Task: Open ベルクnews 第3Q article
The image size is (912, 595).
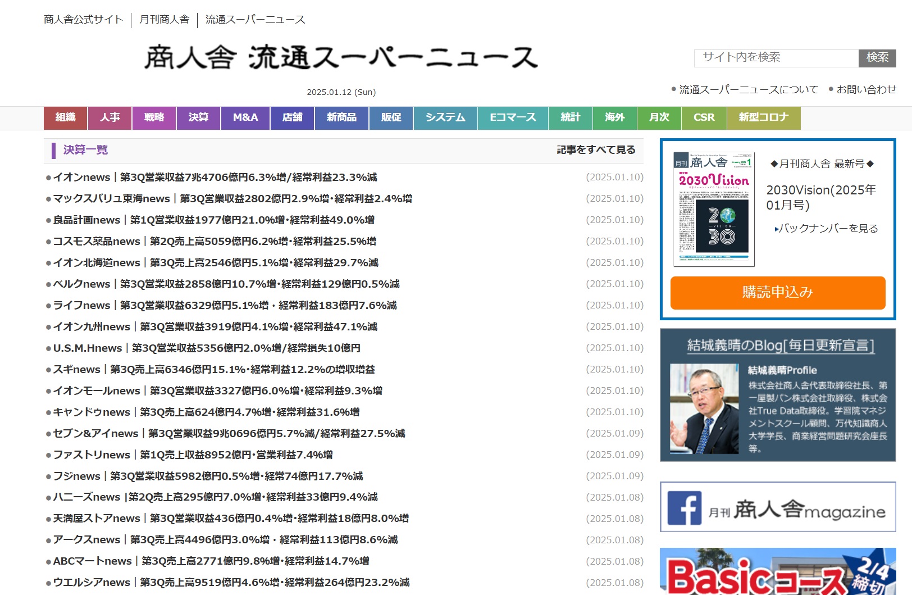Action: coord(226,284)
